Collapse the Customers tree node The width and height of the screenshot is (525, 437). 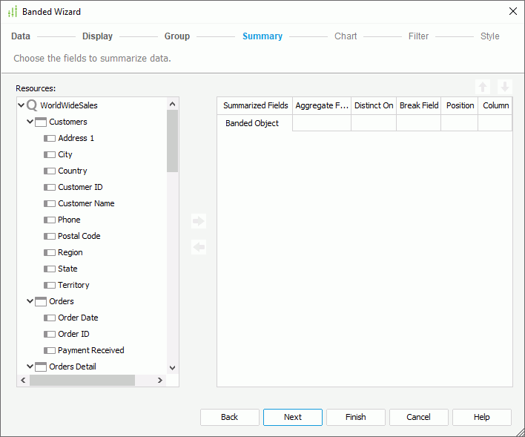click(x=30, y=122)
